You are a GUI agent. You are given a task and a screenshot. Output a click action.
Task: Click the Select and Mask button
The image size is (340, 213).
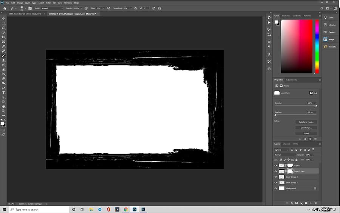pyautogui.click(x=306, y=122)
